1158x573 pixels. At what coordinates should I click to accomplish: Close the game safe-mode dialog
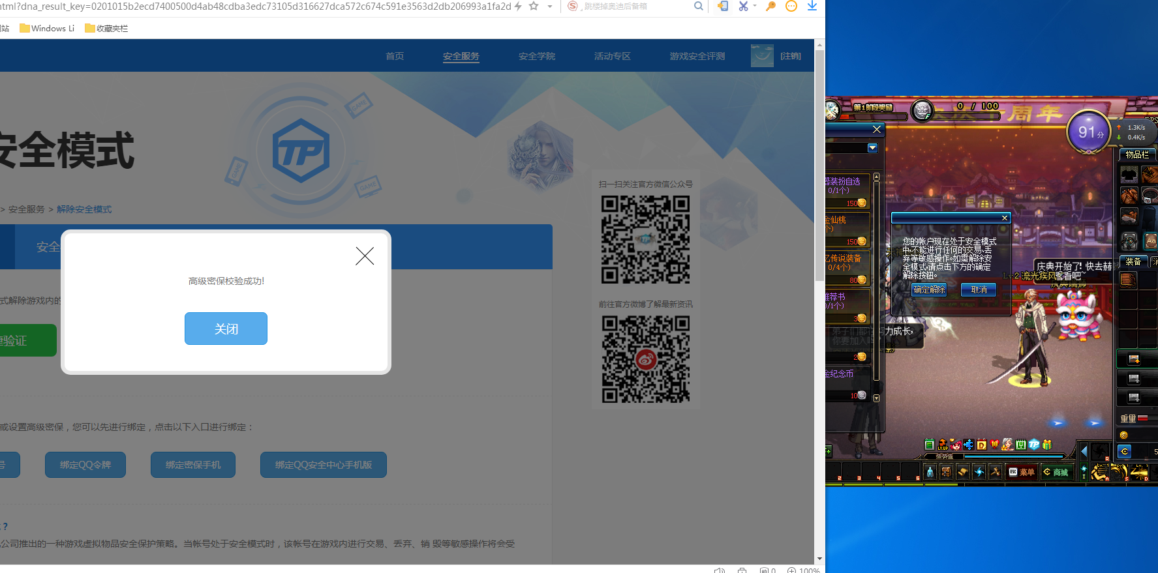click(1005, 218)
